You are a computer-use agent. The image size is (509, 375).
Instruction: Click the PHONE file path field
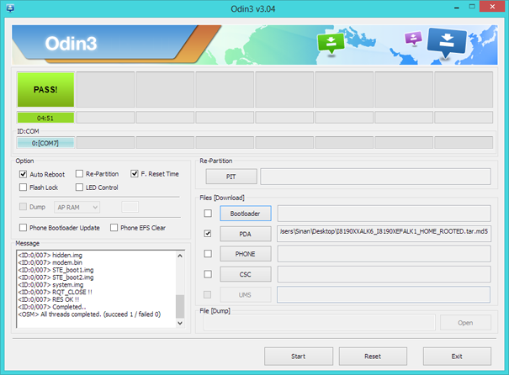(384, 254)
